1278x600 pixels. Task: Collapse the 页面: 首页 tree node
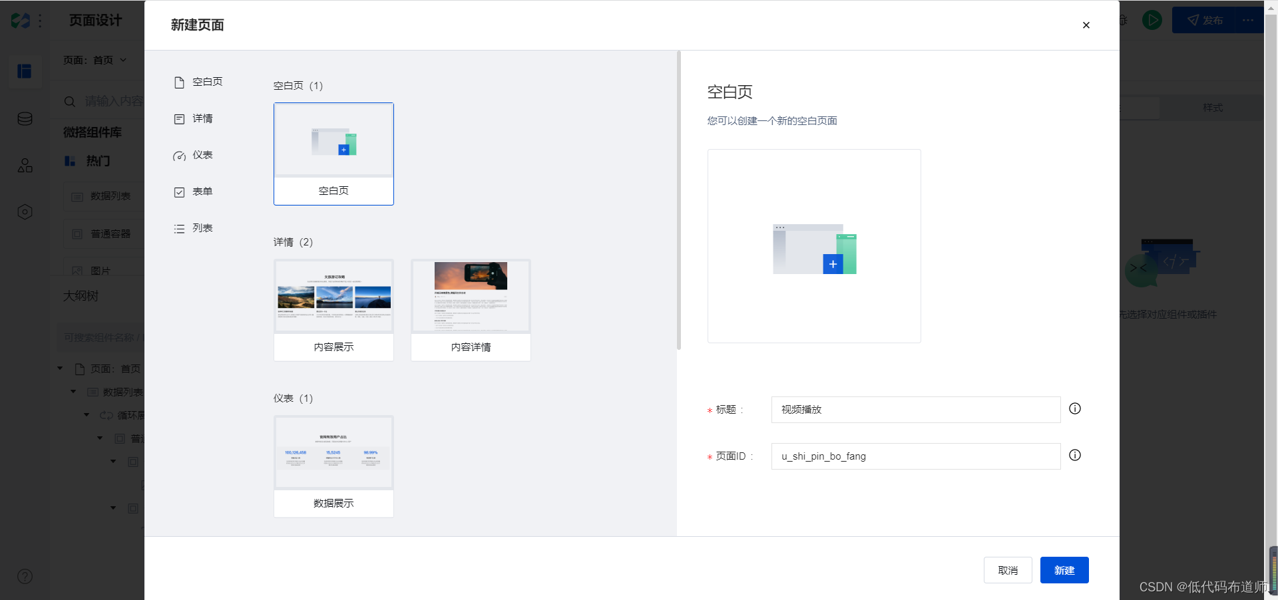coord(60,369)
